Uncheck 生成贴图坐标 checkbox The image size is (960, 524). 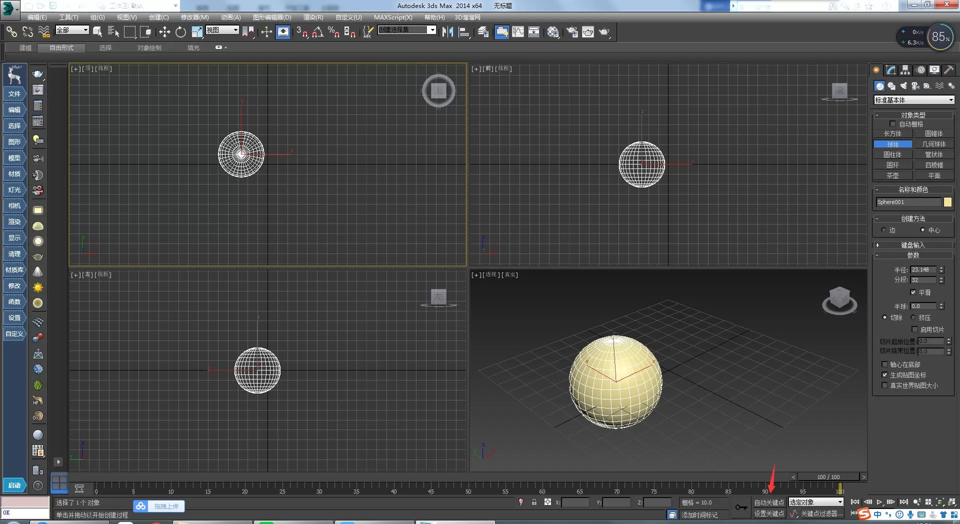tap(884, 375)
